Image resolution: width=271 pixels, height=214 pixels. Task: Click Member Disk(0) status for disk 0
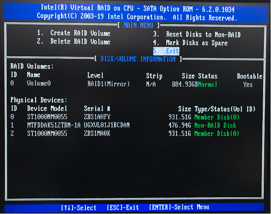[x=217, y=117]
